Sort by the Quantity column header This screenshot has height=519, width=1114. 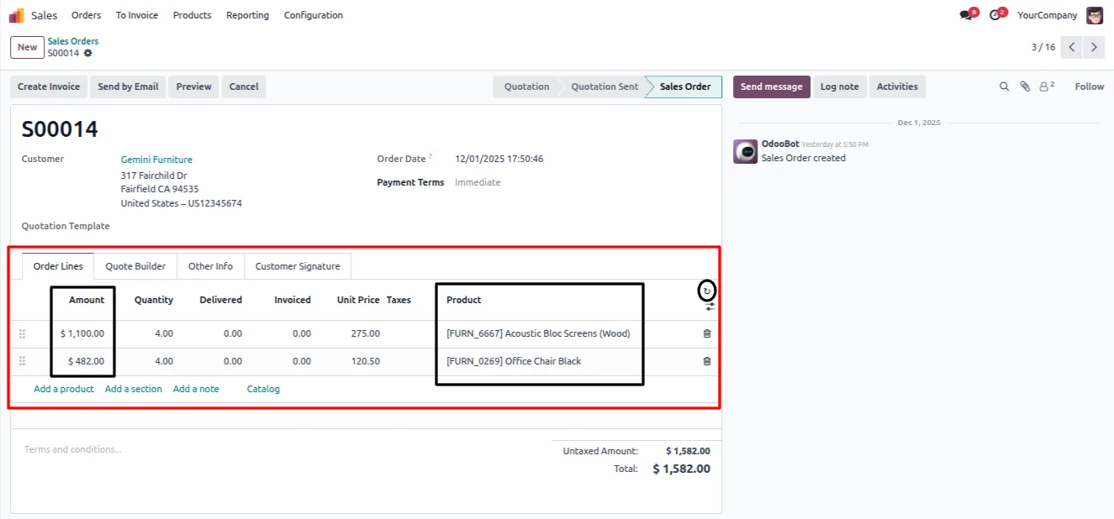154,300
